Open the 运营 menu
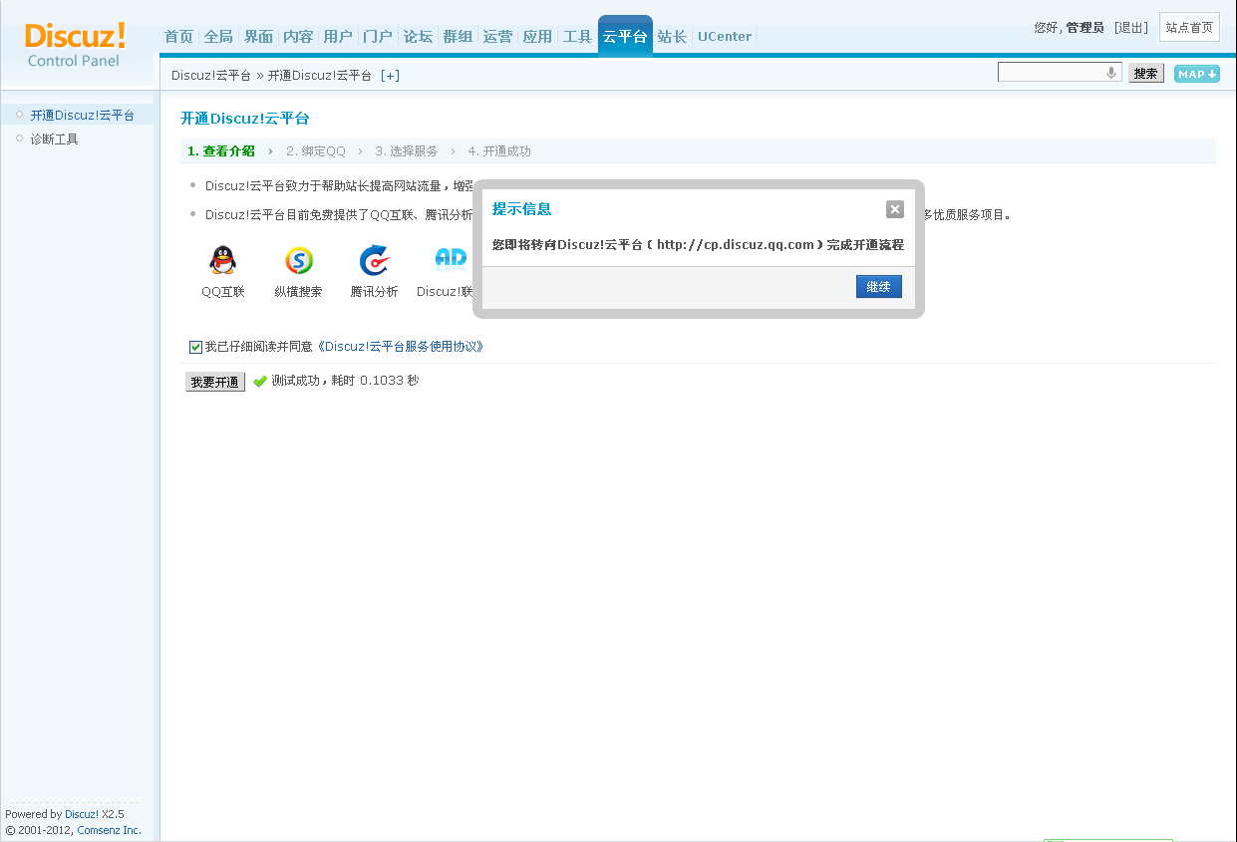The width and height of the screenshot is (1237, 842). click(497, 37)
